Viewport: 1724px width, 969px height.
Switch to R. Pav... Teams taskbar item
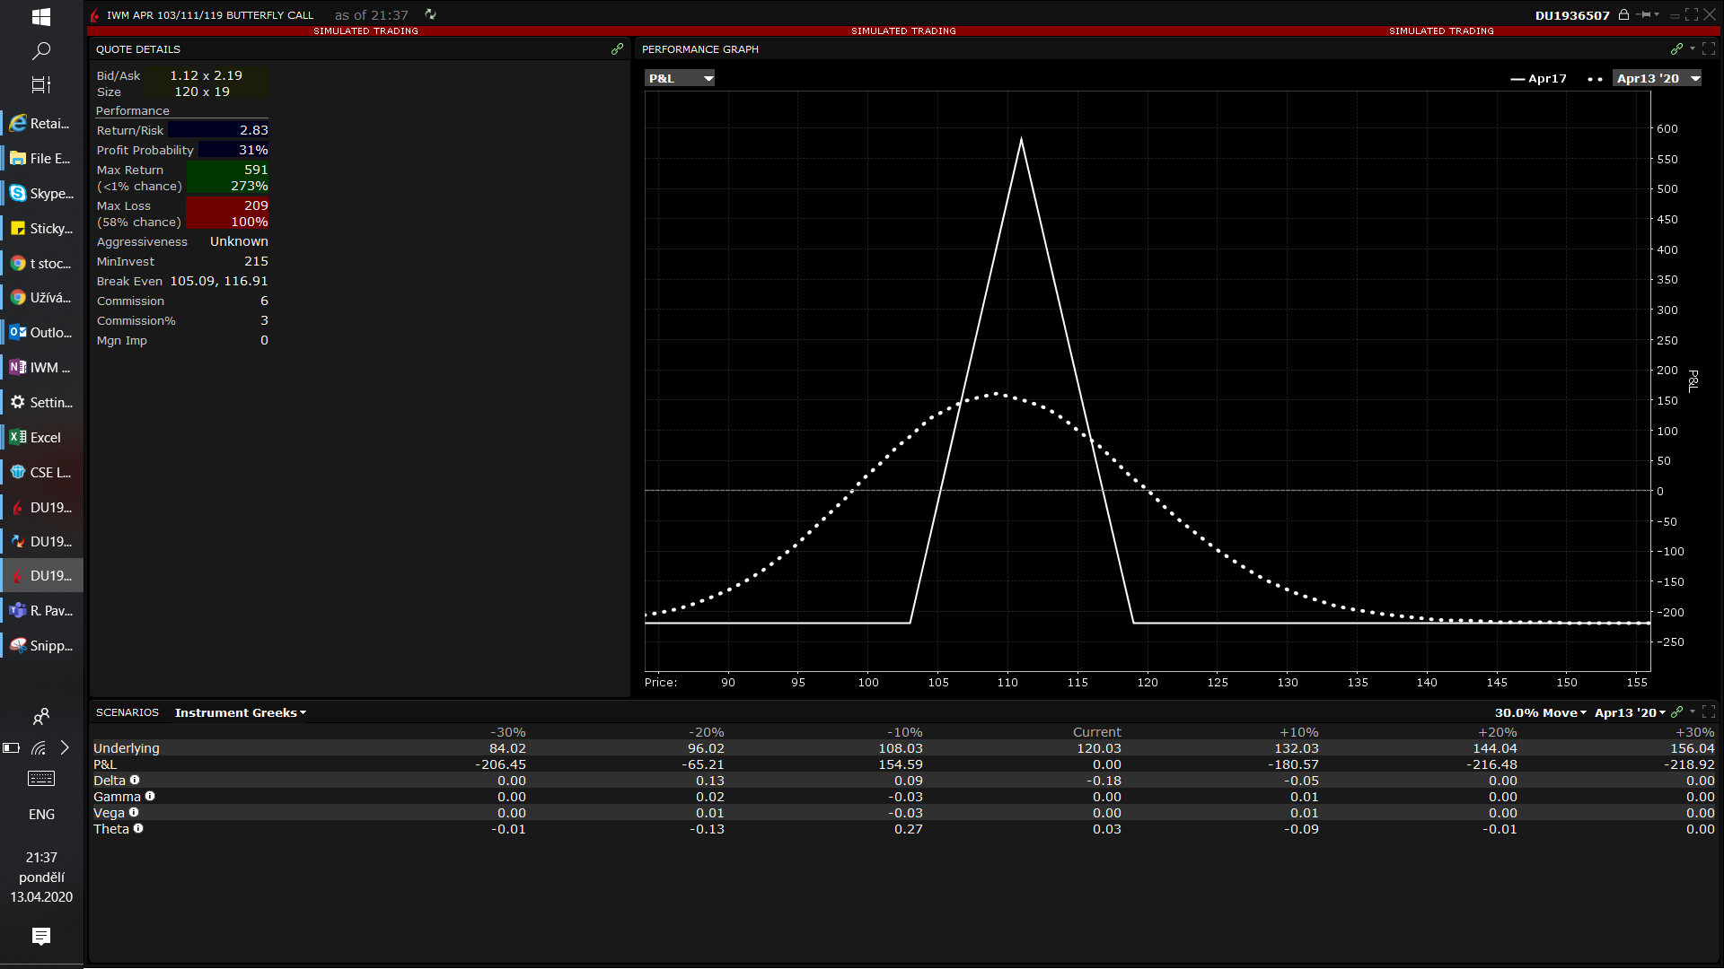click(x=42, y=611)
